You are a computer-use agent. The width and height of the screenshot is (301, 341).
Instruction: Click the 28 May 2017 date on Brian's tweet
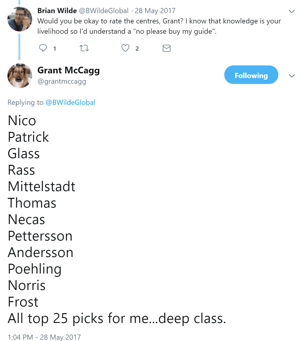pos(155,11)
